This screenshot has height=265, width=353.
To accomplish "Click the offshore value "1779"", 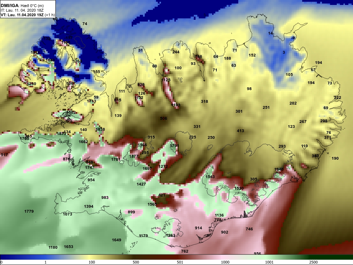I will tap(29, 211).
